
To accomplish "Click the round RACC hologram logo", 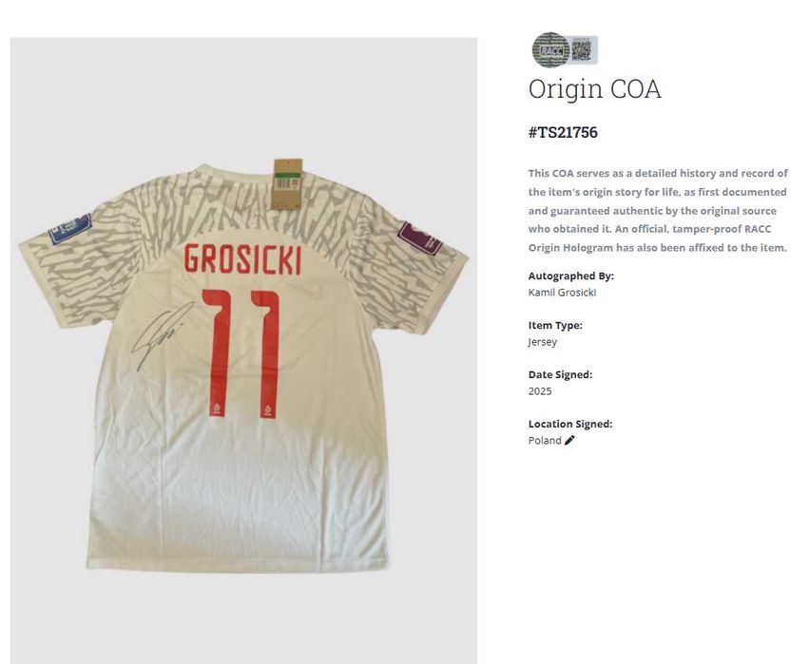I will click(x=550, y=50).
